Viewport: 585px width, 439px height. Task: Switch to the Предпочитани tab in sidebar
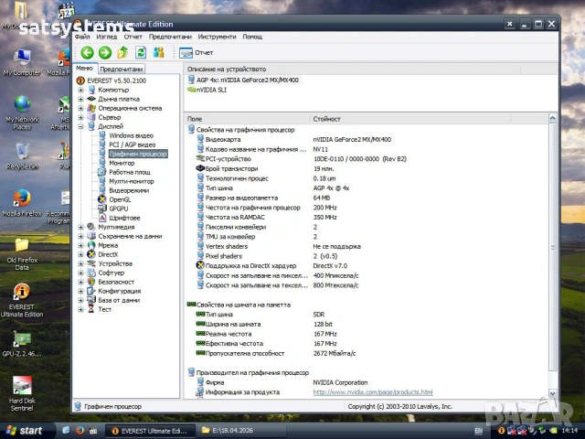(x=122, y=70)
